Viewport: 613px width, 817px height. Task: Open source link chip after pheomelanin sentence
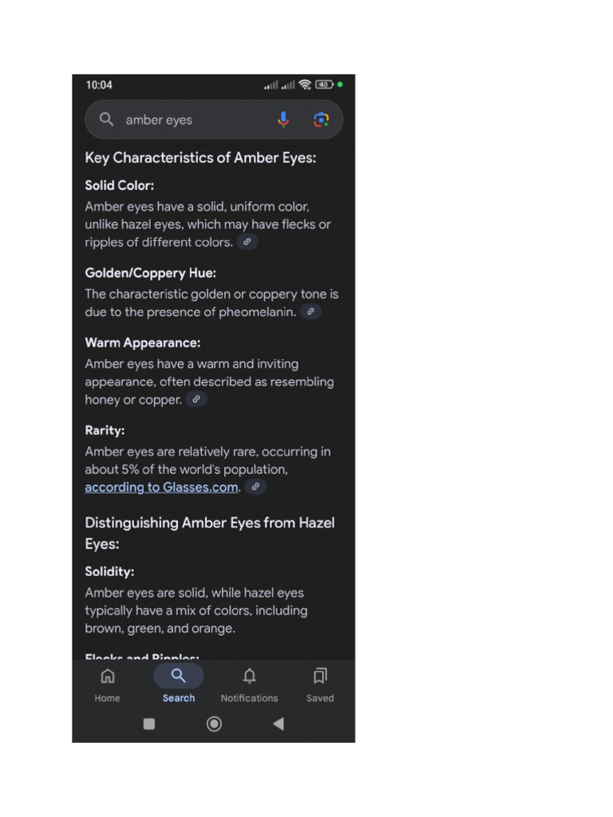[310, 312]
